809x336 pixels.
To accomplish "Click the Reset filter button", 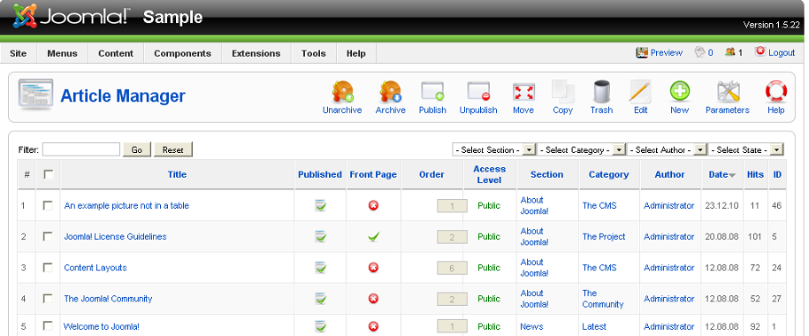I will point(172,149).
